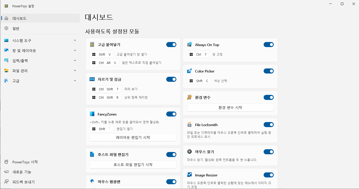This screenshot has width=359, height=189.
Task: Click Win Ctrl Alt V shortcut keys
Action: pos(104,63)
